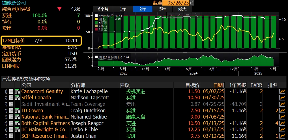Open the calendar picker beside the date

pos(192,3)
